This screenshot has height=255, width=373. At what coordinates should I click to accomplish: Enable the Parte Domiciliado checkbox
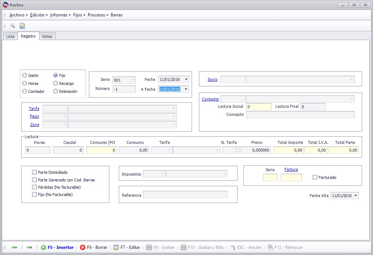pyautogui.click(x=35, y=172)
